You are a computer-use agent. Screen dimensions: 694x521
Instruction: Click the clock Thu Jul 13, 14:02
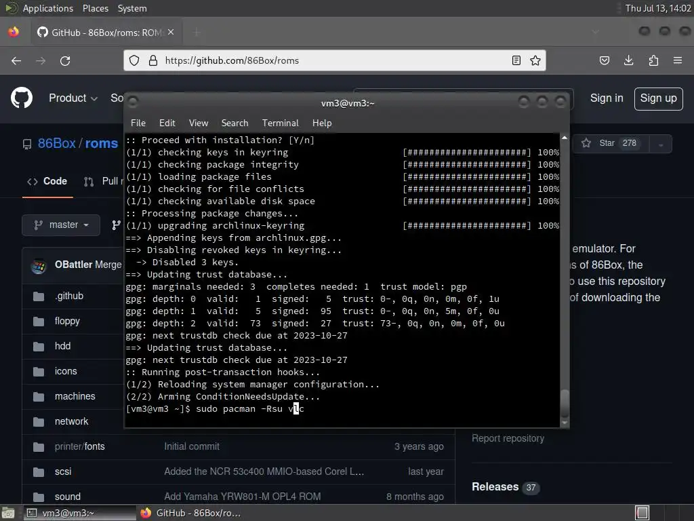[x=657, y=8]
